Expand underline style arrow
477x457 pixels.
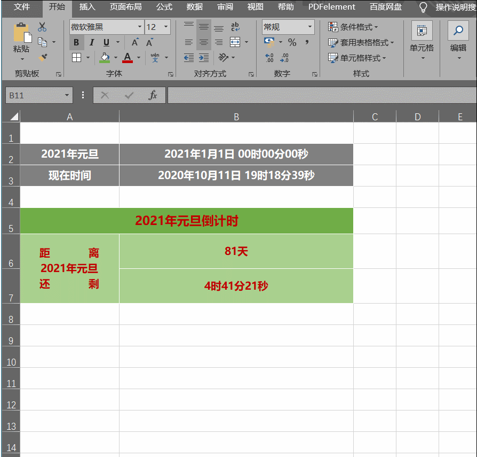[118, 42]
